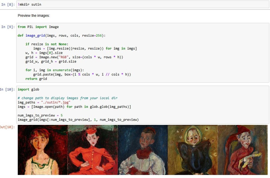Click the 'image_grid(imgs[:num_imgs_to_preview]' call line

click(x=78, y=119)
